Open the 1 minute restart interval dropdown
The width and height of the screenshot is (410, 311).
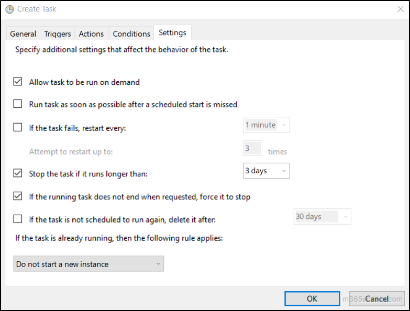coord(266,125)
